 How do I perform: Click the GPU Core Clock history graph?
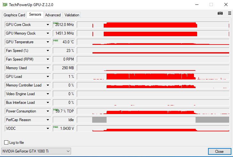[153, 25]
